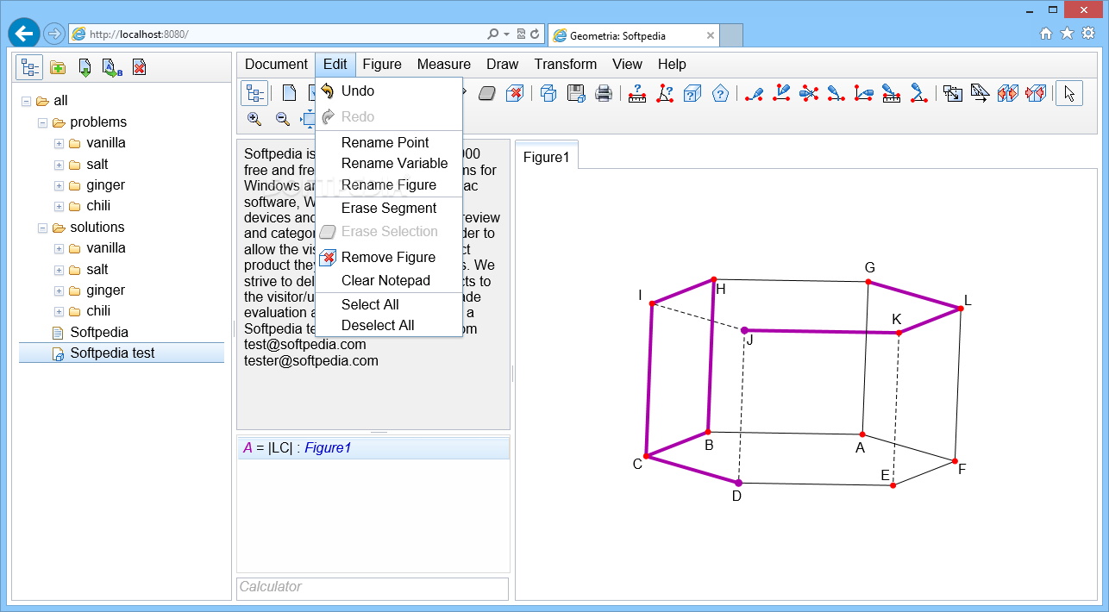The image size is (1109, 612).
Task: Choose Select All from Edit menu
Action: tap(390, 304)
